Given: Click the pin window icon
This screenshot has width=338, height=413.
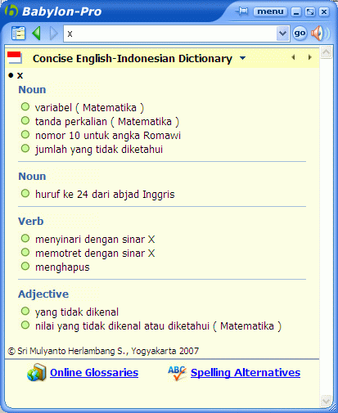Looking at the screenshot, I should tap(241, 11).
